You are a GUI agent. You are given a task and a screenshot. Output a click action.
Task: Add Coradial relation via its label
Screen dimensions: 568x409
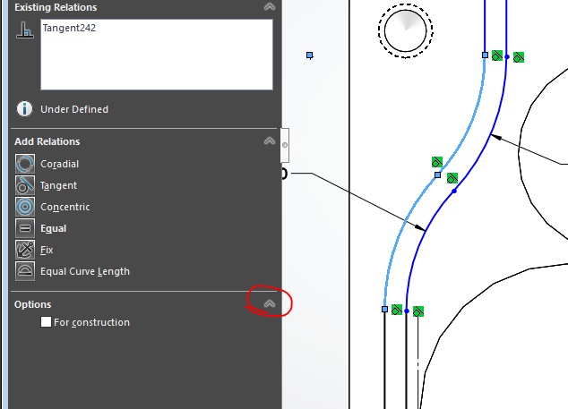pos(59,164)
